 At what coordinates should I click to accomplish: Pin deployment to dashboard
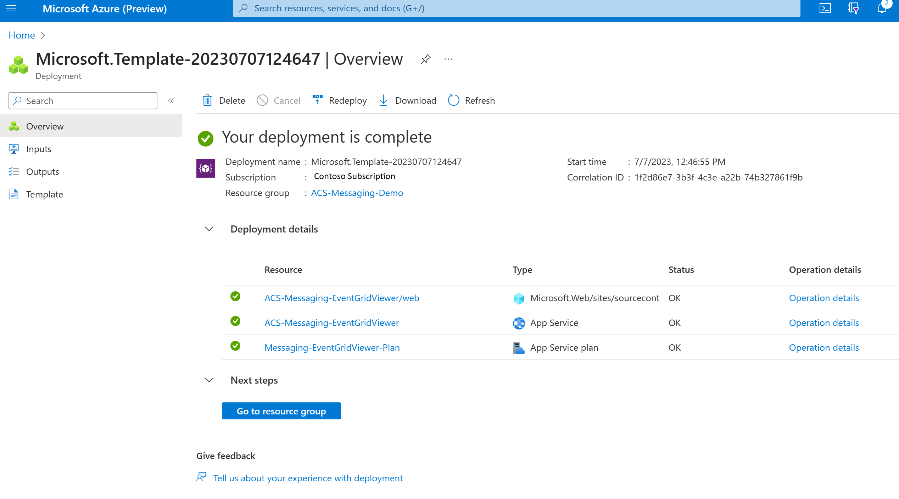pyautogui.click(x=425, y=59)
